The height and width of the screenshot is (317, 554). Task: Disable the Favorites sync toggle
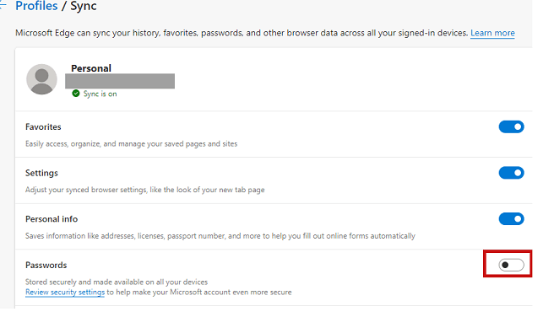coord(511,127)
